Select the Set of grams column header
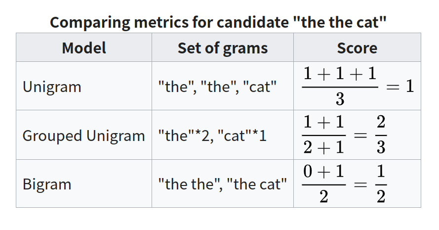Screen dimensions: 439x230 pos(223,47)
